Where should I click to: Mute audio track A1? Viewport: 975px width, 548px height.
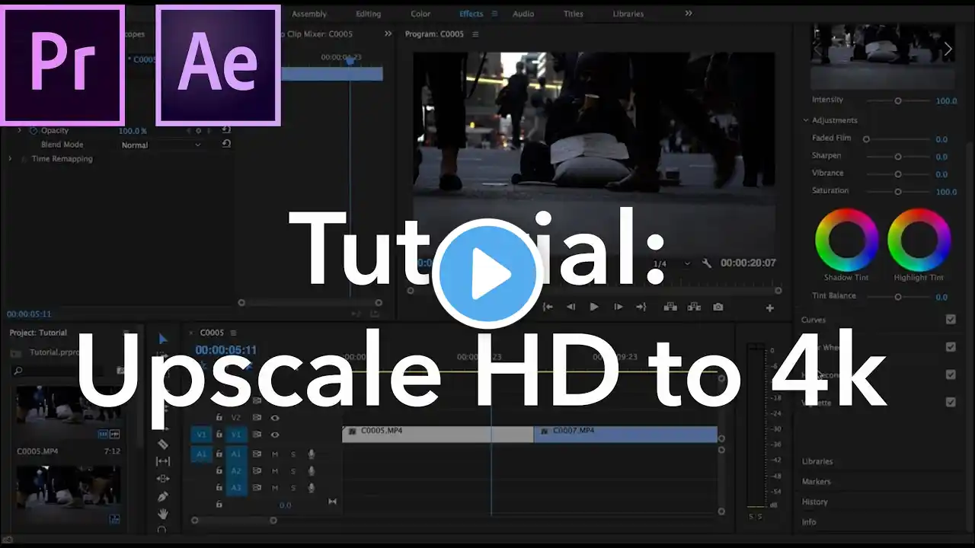tap(275, 454)
